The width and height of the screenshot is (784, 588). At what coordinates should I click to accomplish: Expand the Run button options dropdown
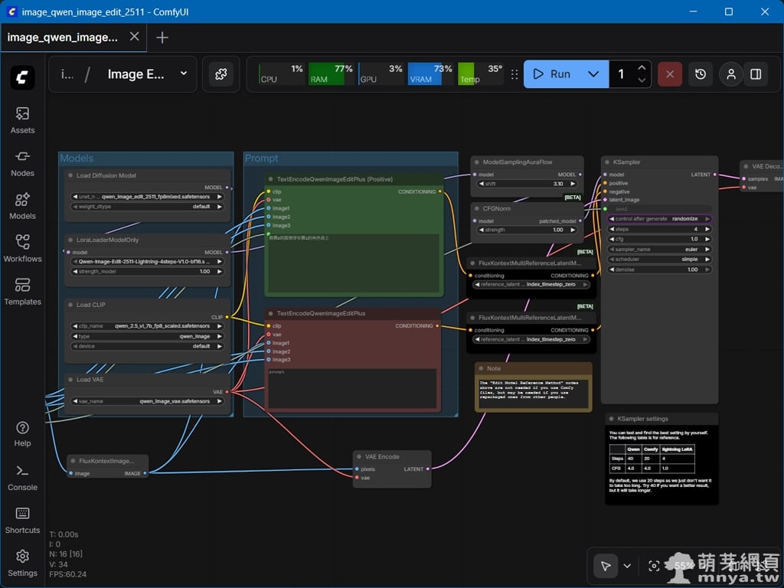[593, 74]
